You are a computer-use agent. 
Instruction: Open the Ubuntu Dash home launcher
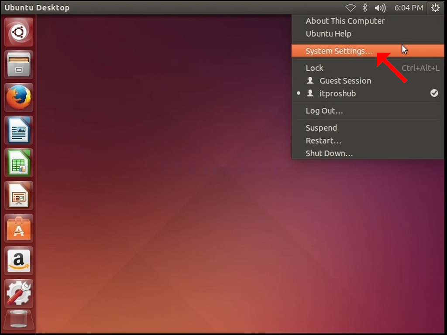point(19,32)
